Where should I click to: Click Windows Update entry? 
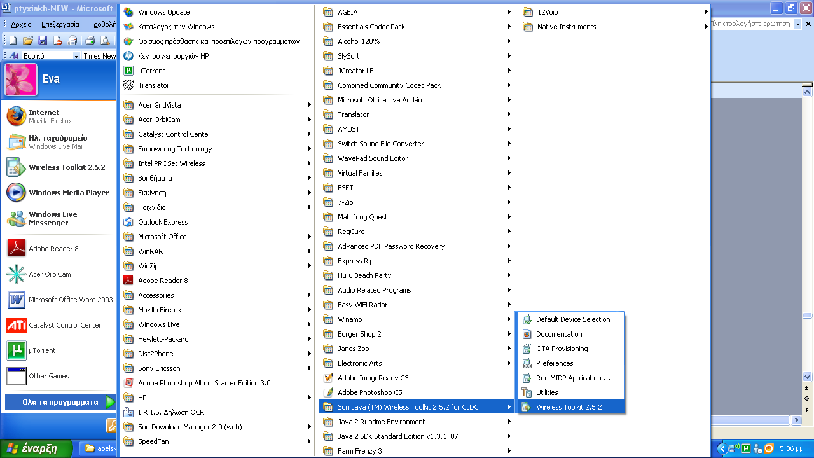pyautogui.click(x=217, y=12)
